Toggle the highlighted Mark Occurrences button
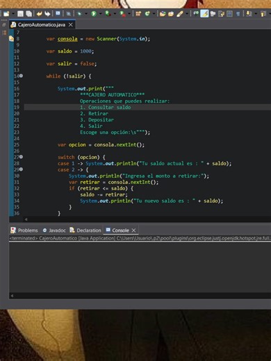The image size is (271, 361). 204,14
